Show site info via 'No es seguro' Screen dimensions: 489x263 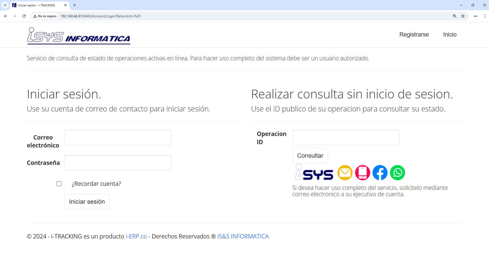pos(45,16)
